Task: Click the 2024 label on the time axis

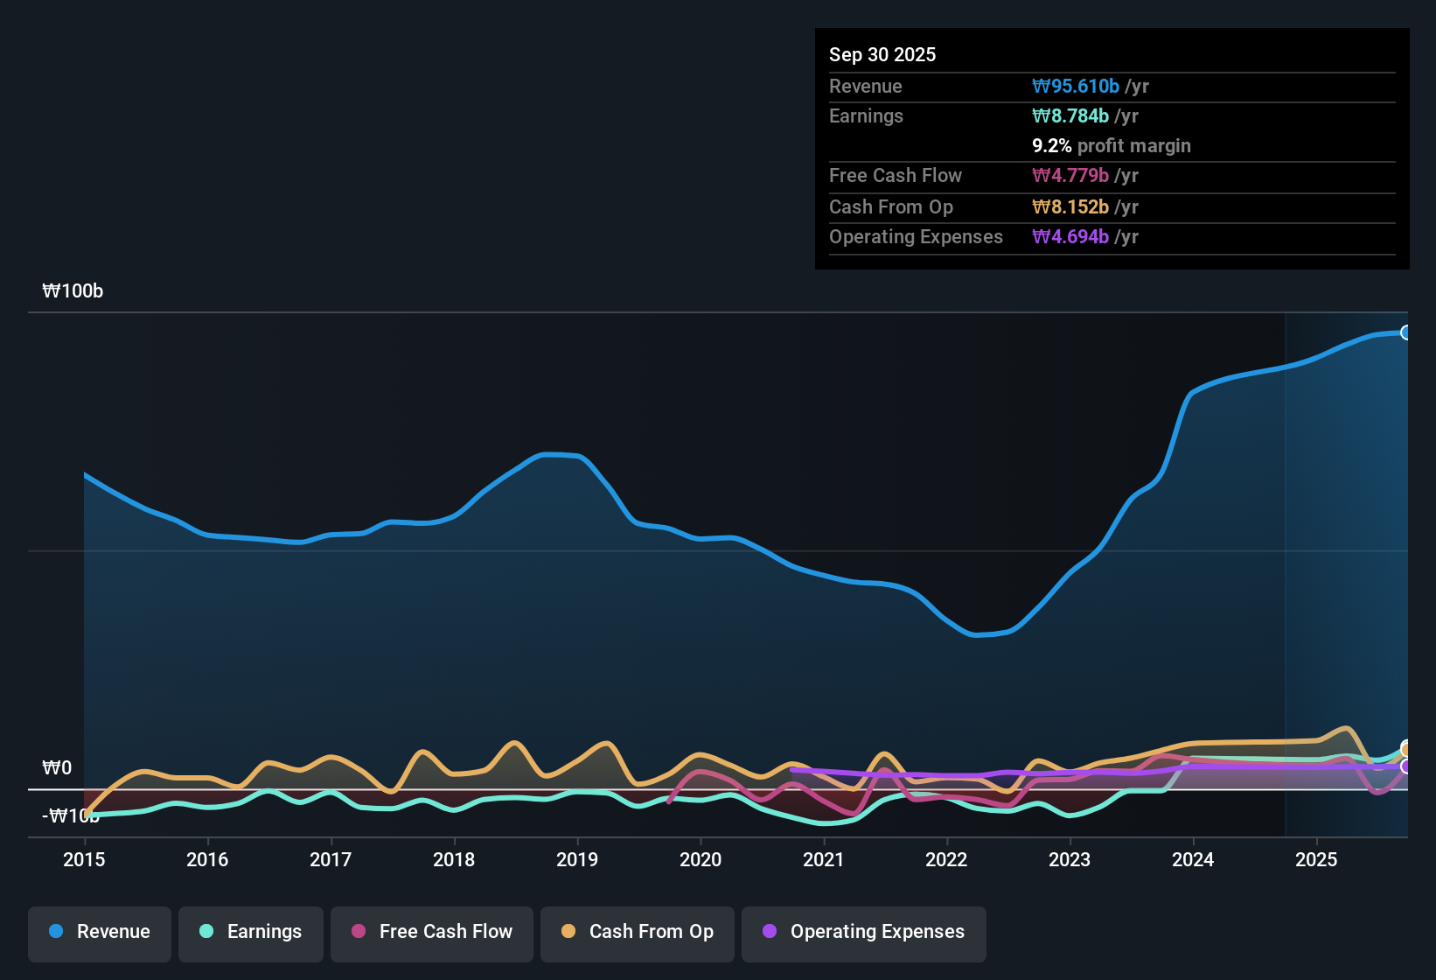Action: (x=1193, y=860)
